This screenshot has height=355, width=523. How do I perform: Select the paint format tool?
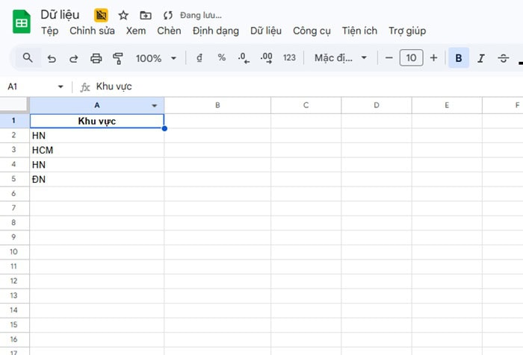pyautogui.click(x=117, y=58)
